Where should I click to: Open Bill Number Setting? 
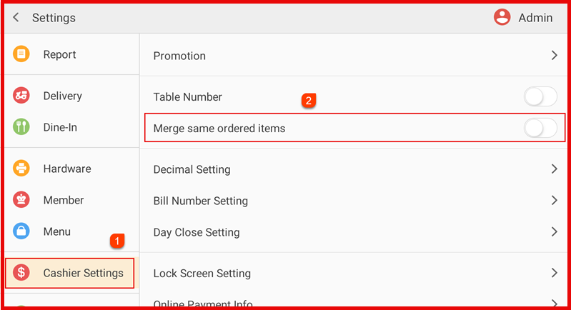pyautogui.click(x=200, y=201)
